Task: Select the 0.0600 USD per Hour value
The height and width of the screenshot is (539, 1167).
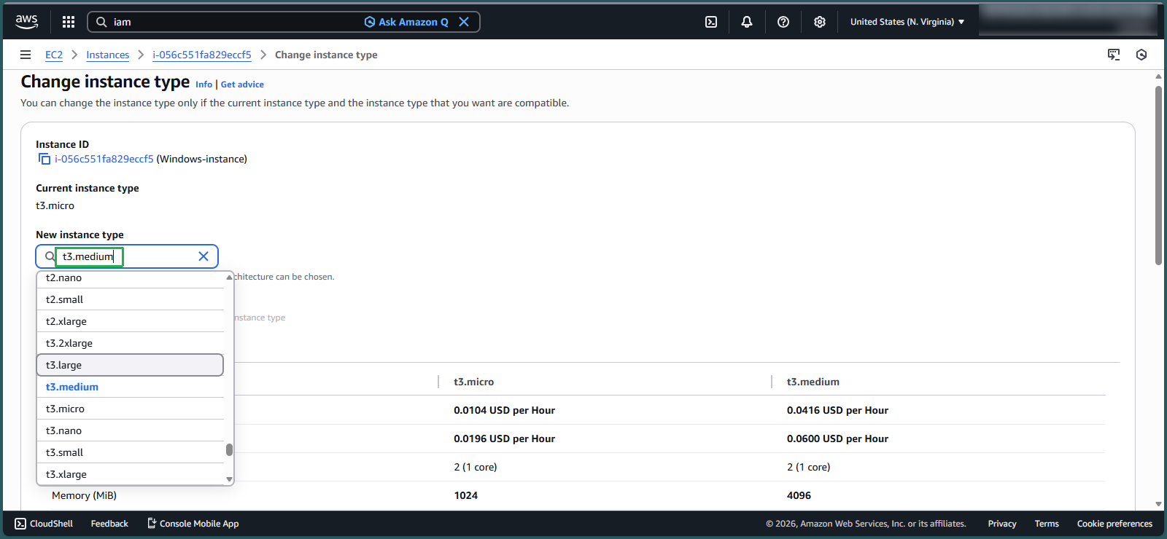Action: 838,438
